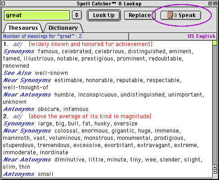
Task: Click the near antonym "undistinguished"
Action: coord(143,95)
